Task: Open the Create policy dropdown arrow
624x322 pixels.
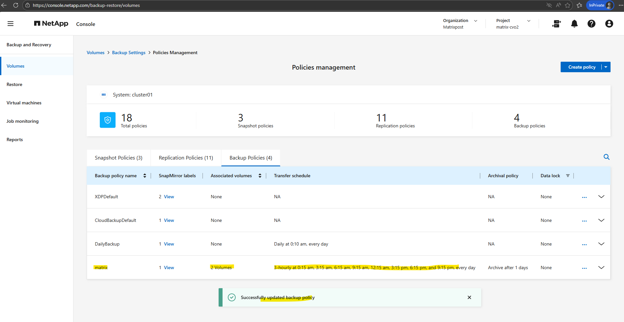Action: 606,67
